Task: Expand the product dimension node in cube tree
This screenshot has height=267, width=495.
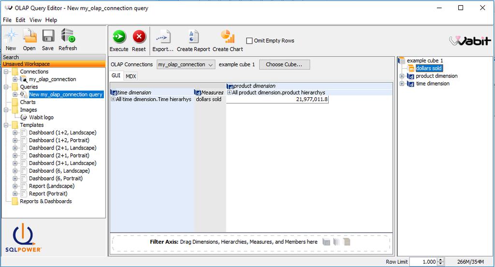Action: point(402,76)
